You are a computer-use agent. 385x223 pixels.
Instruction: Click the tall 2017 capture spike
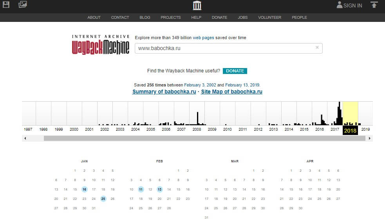(x=339, y=113)
